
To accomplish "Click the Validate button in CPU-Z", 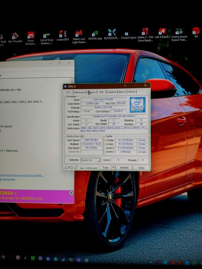I will (124, 168).
